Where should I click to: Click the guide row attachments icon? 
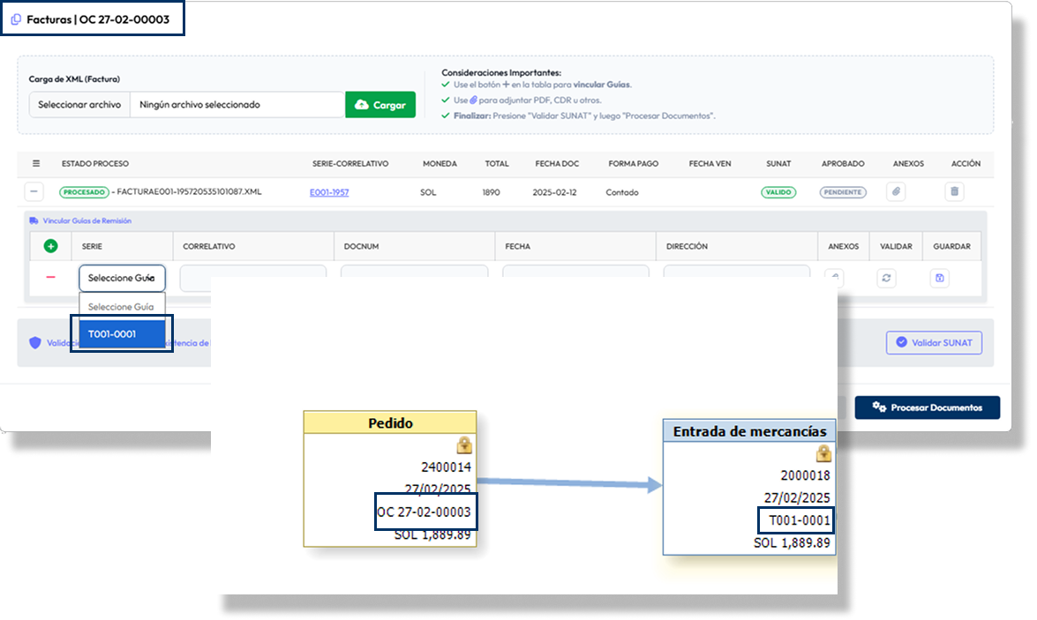coord(834,277)
